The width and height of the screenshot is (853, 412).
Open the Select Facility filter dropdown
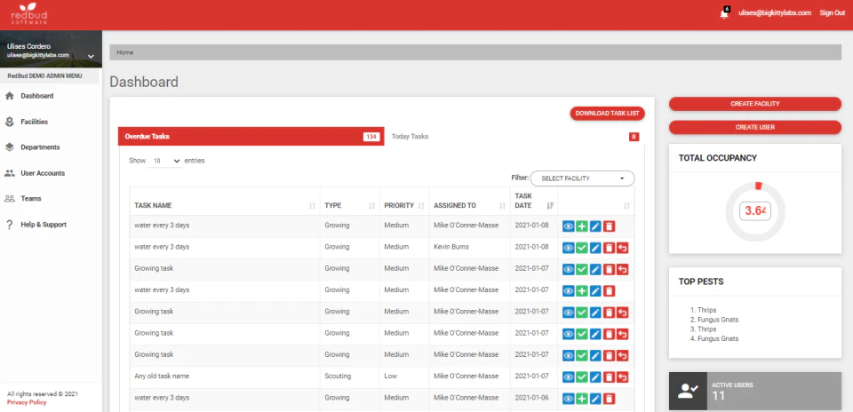pyautogui.click(x=583, y=178)
